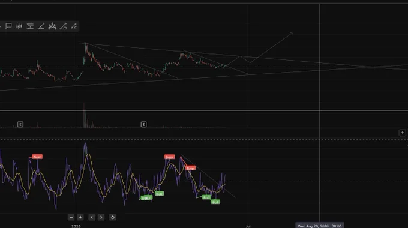The image size is (408, 228).
Task: Select the long position forecast tool
Action: [30, 26]
